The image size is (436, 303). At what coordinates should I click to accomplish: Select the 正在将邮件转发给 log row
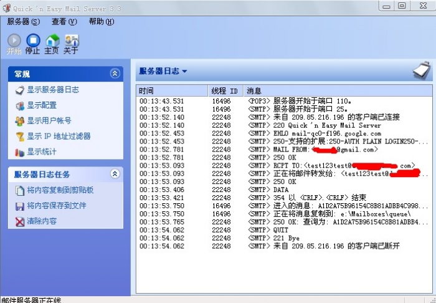coord(284,173)
